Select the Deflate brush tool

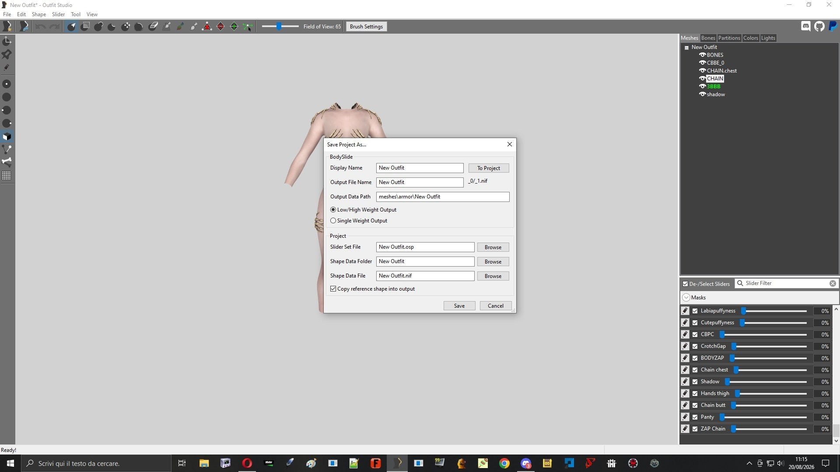pyautogui.click(x=112, y=27)
